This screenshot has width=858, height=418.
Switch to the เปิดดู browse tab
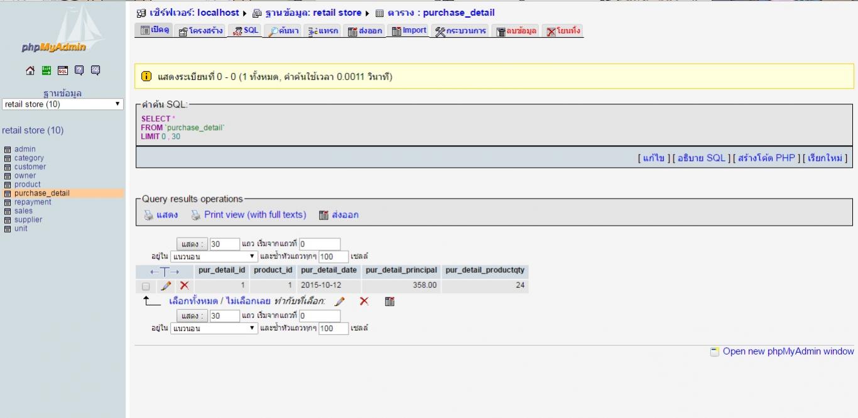pos(155,30)
